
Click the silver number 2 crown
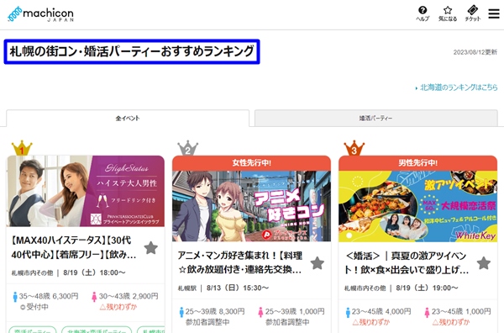187,148
